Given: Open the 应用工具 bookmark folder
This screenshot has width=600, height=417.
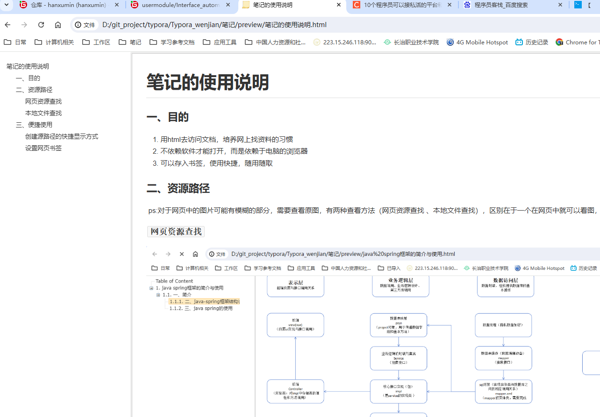Looking at the screenshot, I should [220, 42].
